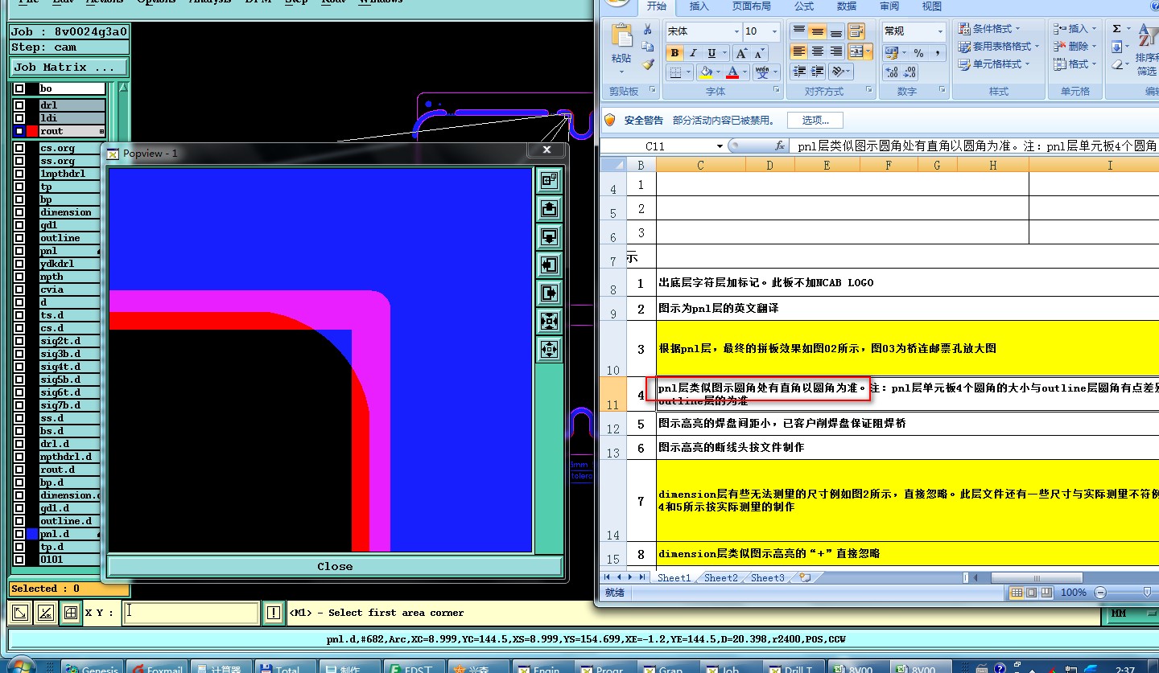Switch to the 插入 ribbon tab
This screenshot has height=673, width=1159.
click(x=699, y=6)
